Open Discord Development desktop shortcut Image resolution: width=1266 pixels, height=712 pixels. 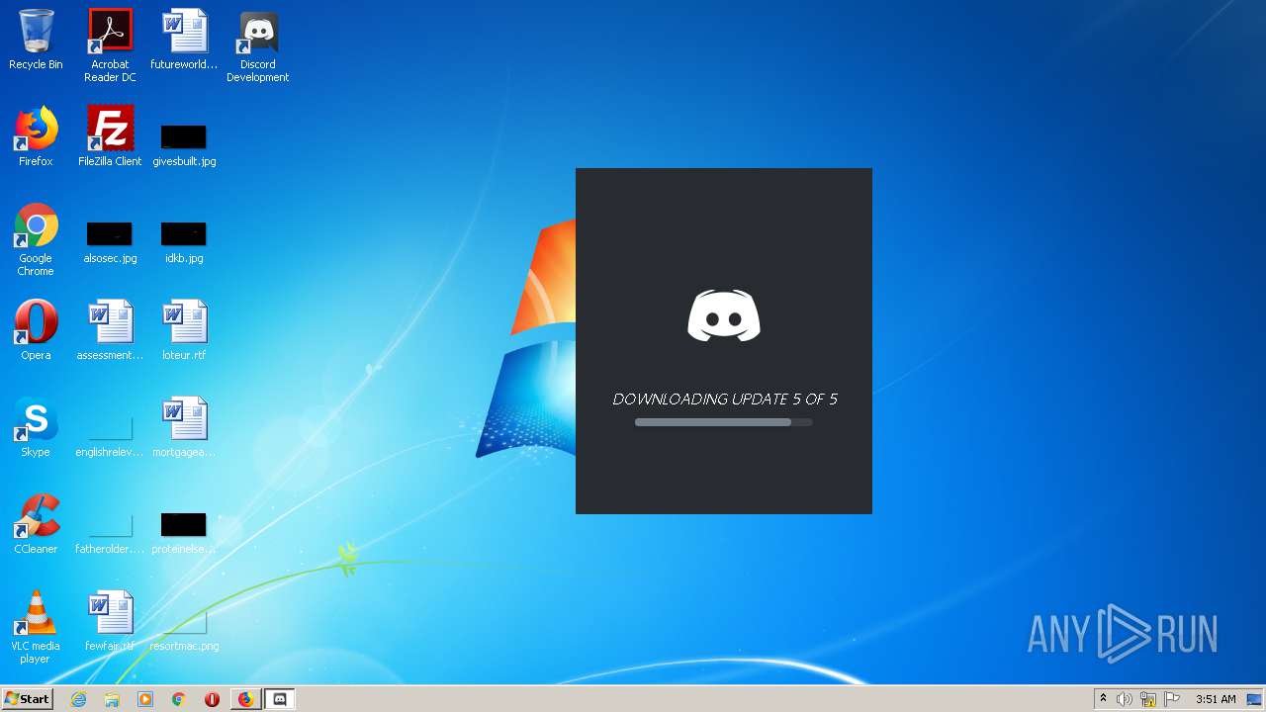pos(258,45)
